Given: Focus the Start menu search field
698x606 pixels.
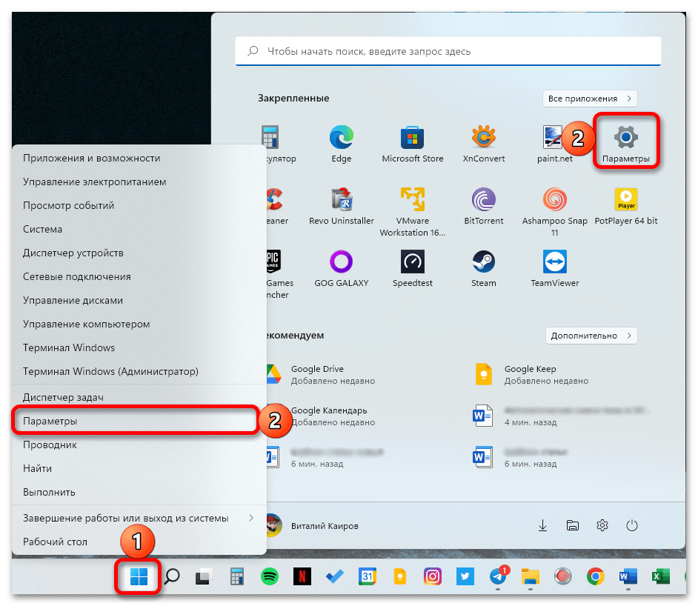Looking at the screenshot, I should click(448, 51).
